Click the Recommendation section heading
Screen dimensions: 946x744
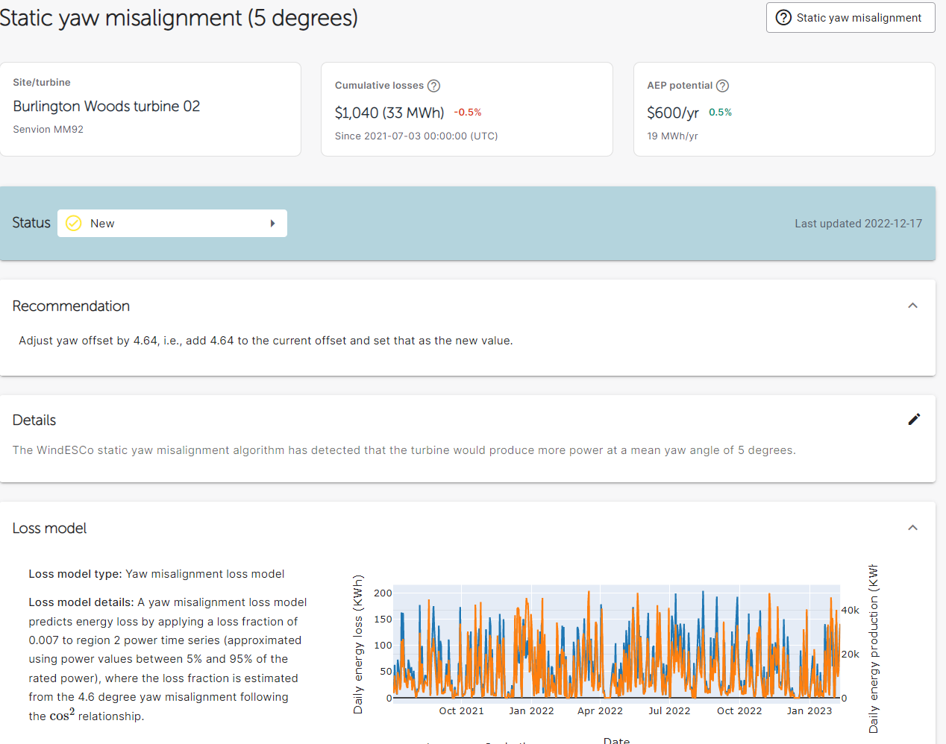click(x=71, y=306)
